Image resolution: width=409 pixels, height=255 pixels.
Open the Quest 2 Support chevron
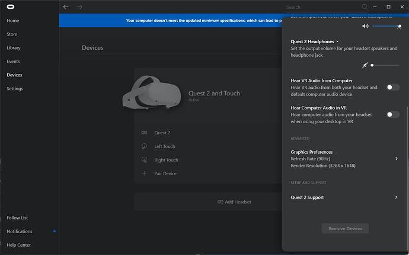tap(396, 197)
